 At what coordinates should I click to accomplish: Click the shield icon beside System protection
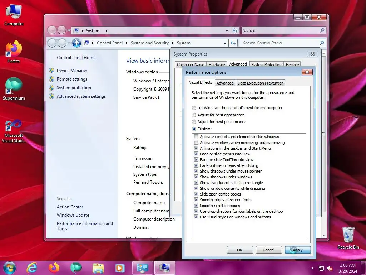point(51,88)
